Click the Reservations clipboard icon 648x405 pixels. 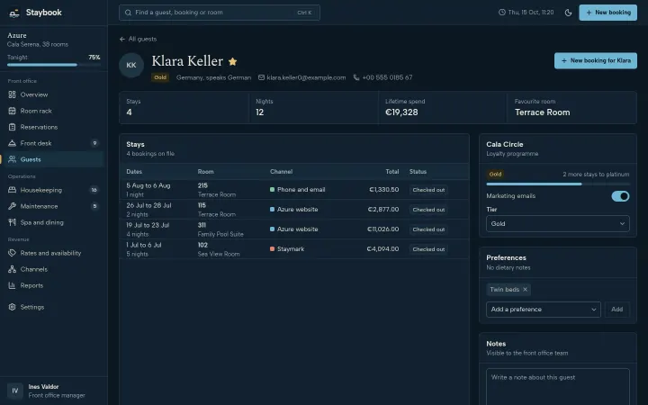[12, 127]
